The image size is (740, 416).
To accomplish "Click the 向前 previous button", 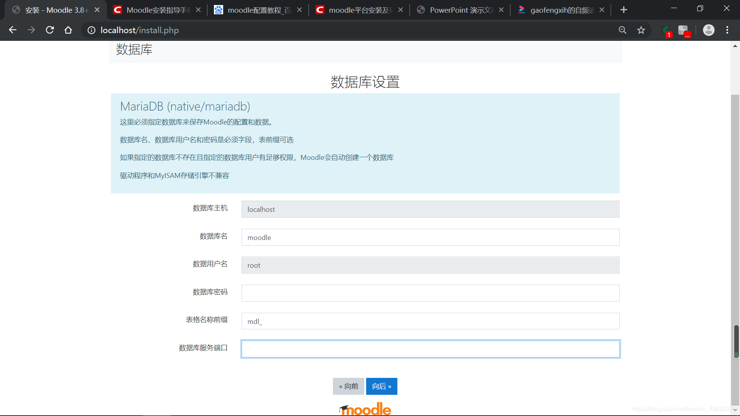I will 348,386.
